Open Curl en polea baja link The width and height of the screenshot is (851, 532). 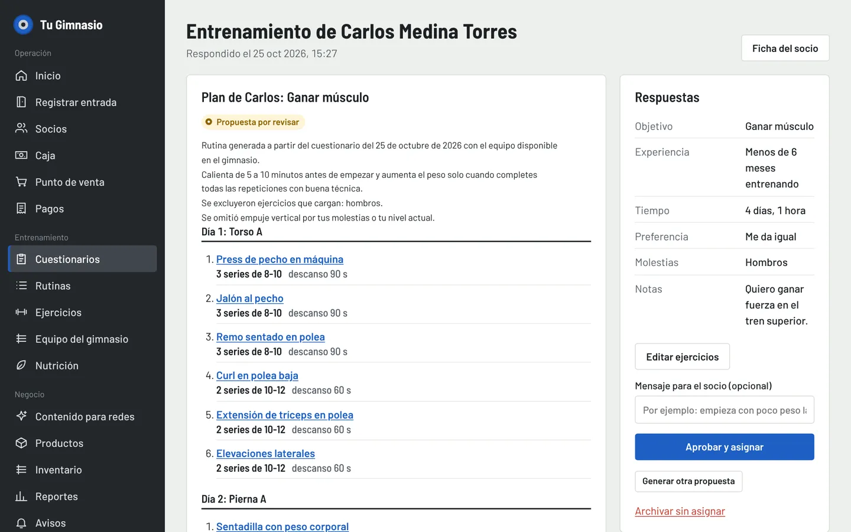pos(257,375)
